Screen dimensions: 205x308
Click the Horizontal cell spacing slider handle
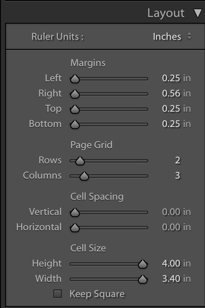pyautogui.click(x=75, y=228)
